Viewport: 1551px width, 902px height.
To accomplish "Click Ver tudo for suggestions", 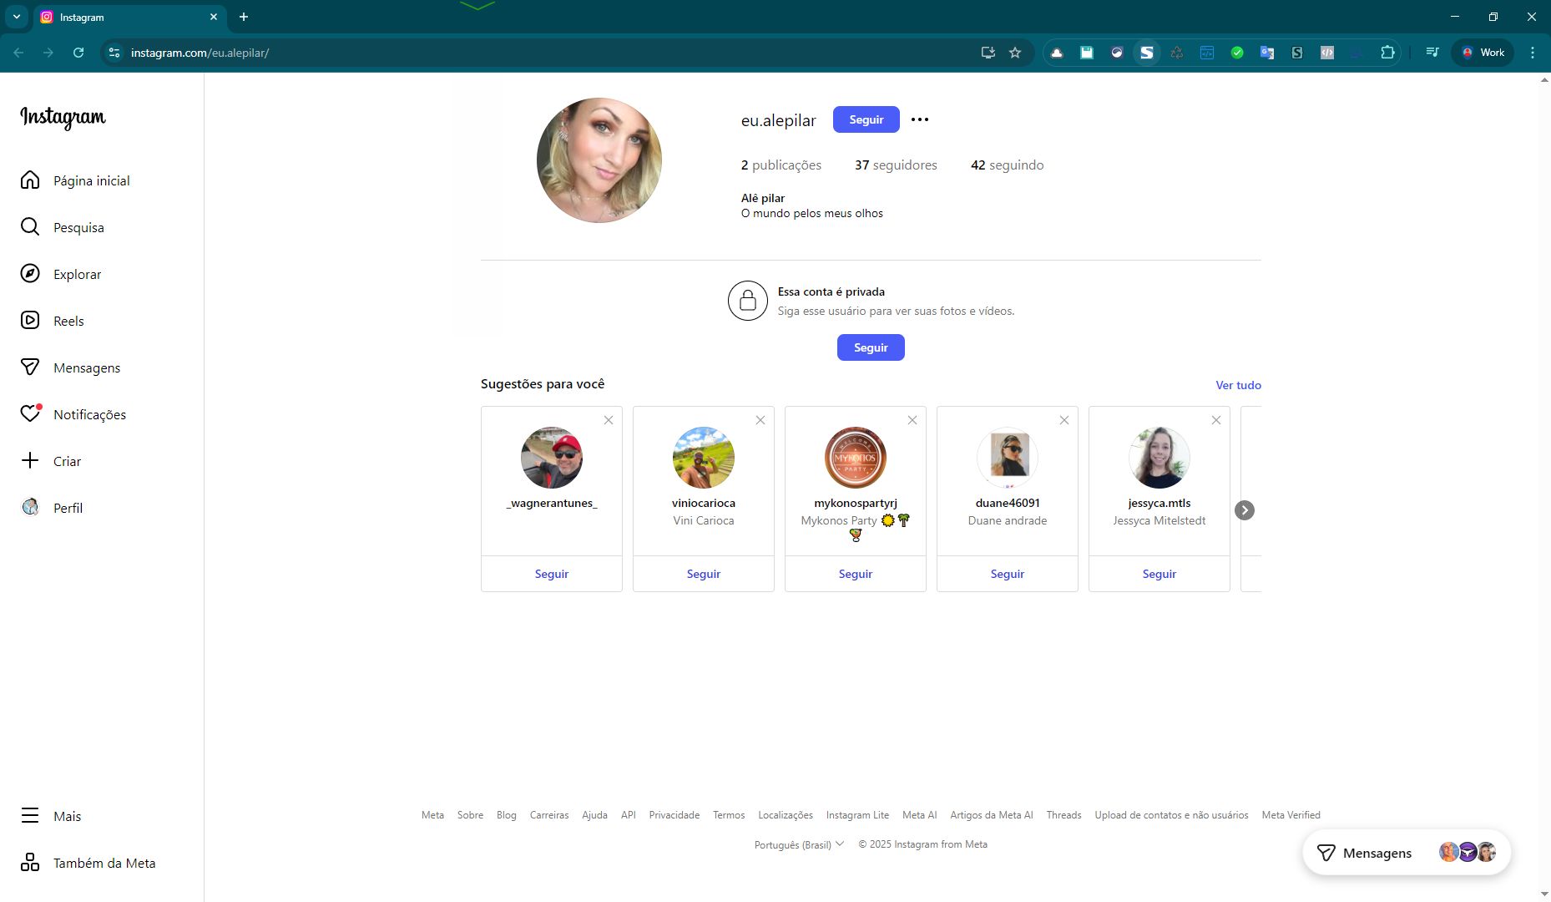I will tap(1238, 385).
